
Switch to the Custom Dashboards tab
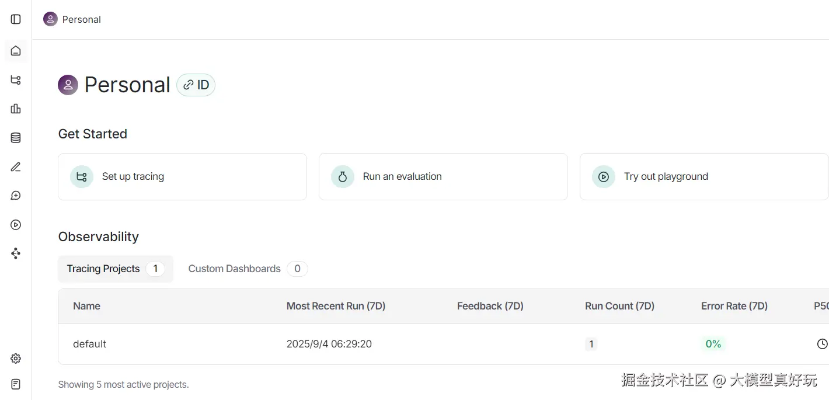point(247,269)
